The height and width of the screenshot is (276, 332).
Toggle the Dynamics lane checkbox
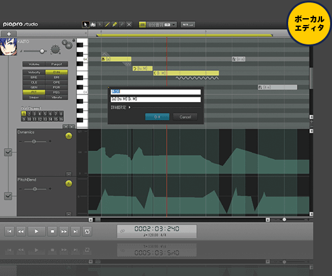pos(8,152)
